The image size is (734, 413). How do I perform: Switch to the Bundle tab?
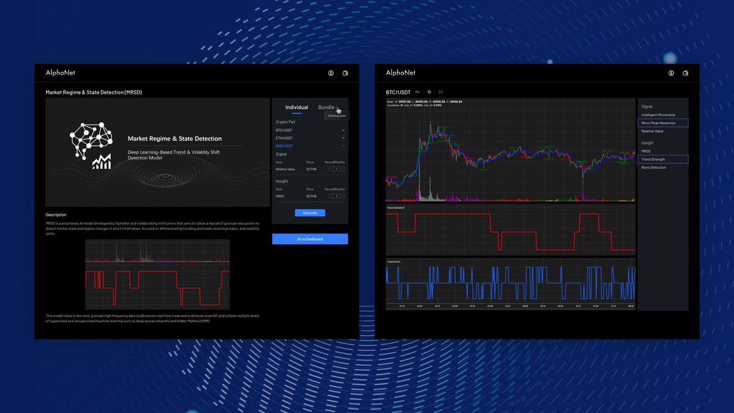[x=326, y=107]
